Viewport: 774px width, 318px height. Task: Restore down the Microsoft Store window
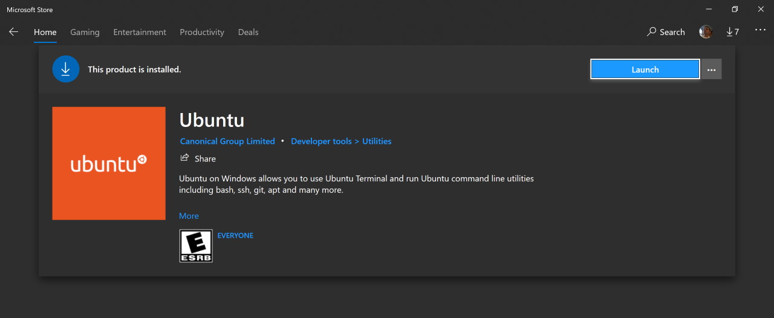(x=735, y=9)
